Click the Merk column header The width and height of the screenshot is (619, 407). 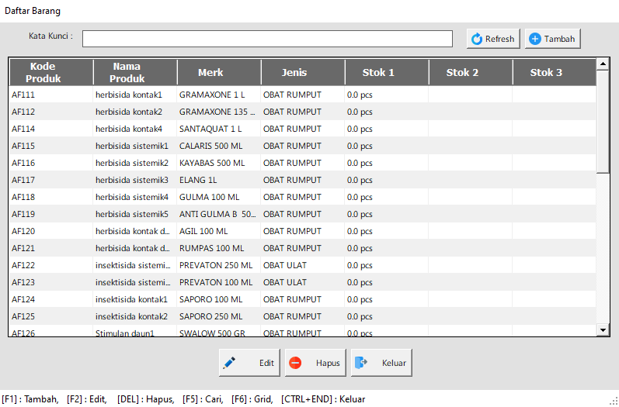pos(219,72)
